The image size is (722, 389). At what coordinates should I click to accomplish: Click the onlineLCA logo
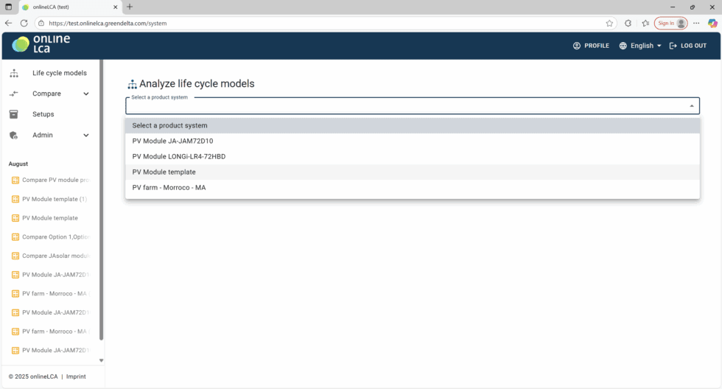[41, 44]
